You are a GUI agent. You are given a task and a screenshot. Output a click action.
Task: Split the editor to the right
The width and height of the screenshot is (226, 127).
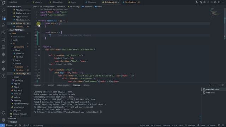(219, 2)
